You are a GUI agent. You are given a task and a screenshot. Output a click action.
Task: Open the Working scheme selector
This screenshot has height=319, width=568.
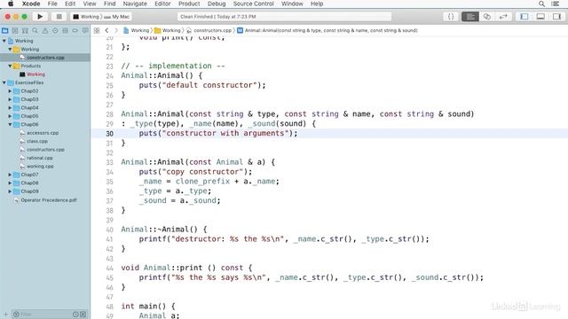click(86, 17)
